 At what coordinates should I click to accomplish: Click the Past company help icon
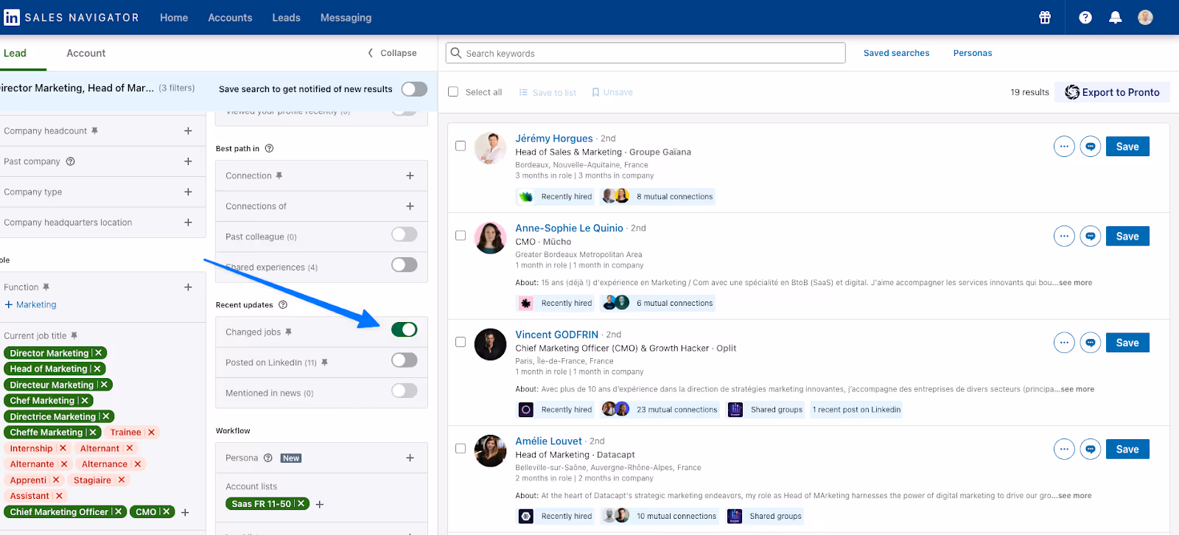click(x=71, y=161)
